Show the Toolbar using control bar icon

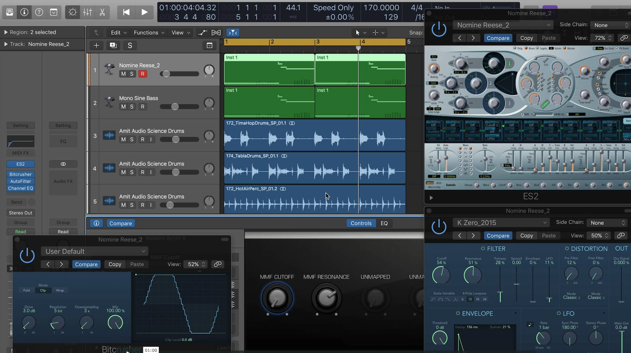point(54,12)
